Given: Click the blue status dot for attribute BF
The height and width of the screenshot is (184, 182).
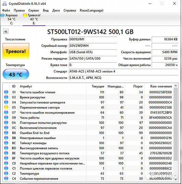Looking at the screenshot, I should (x=6, y=158).
